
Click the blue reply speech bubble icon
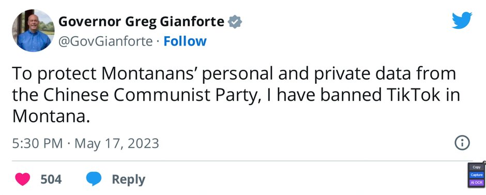click(x=94, y=179)
